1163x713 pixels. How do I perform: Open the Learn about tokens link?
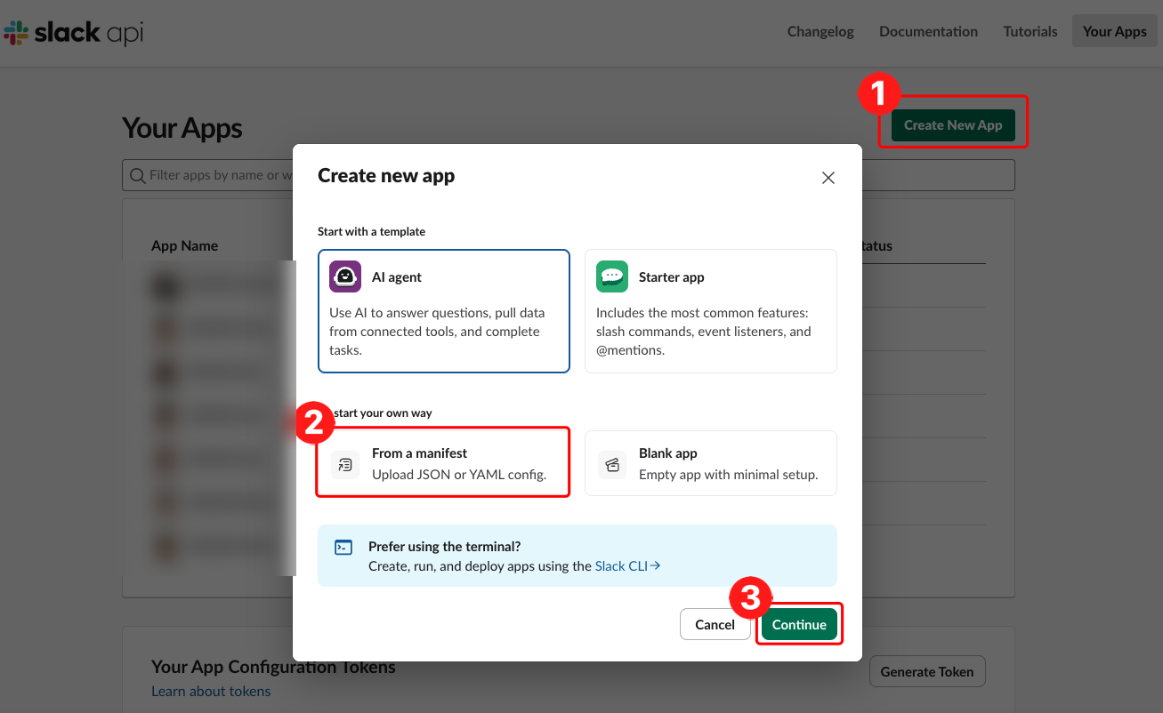click(211, 691)
